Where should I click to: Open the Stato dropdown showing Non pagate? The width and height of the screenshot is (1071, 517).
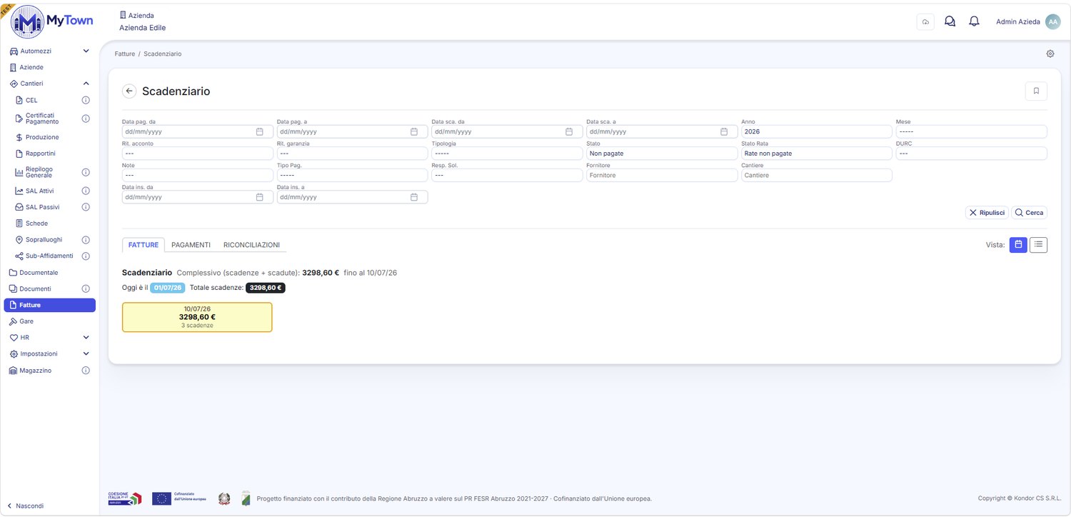pos(662,154)
